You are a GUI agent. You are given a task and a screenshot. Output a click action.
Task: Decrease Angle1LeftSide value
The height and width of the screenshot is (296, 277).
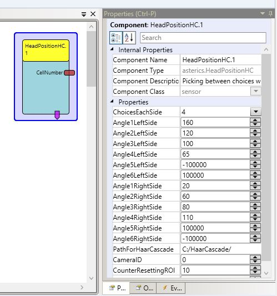(255, 124)
